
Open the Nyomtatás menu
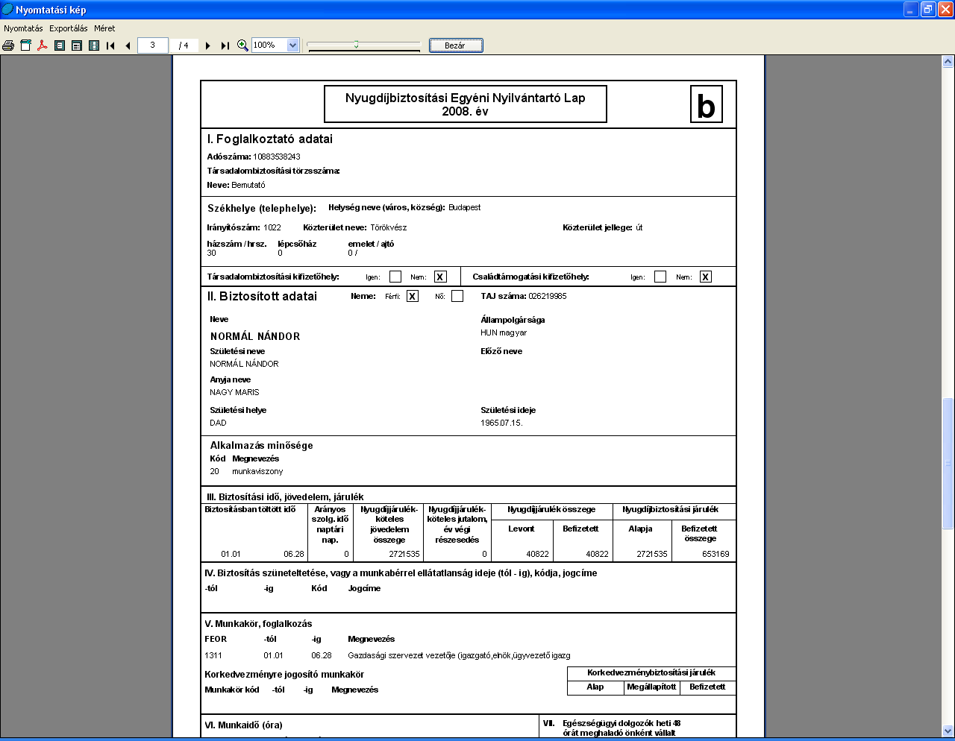[23, 28]
